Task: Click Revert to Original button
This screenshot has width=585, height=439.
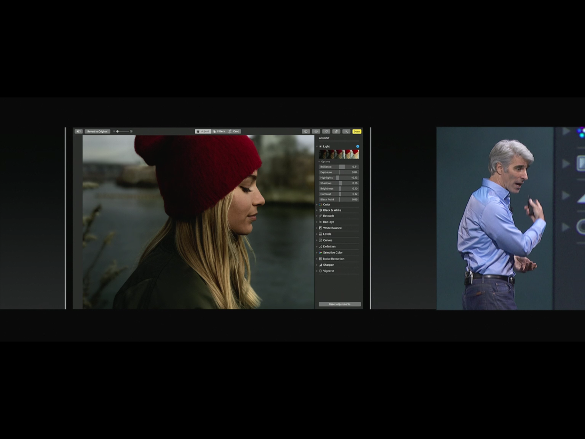Action: pos(97,131)
